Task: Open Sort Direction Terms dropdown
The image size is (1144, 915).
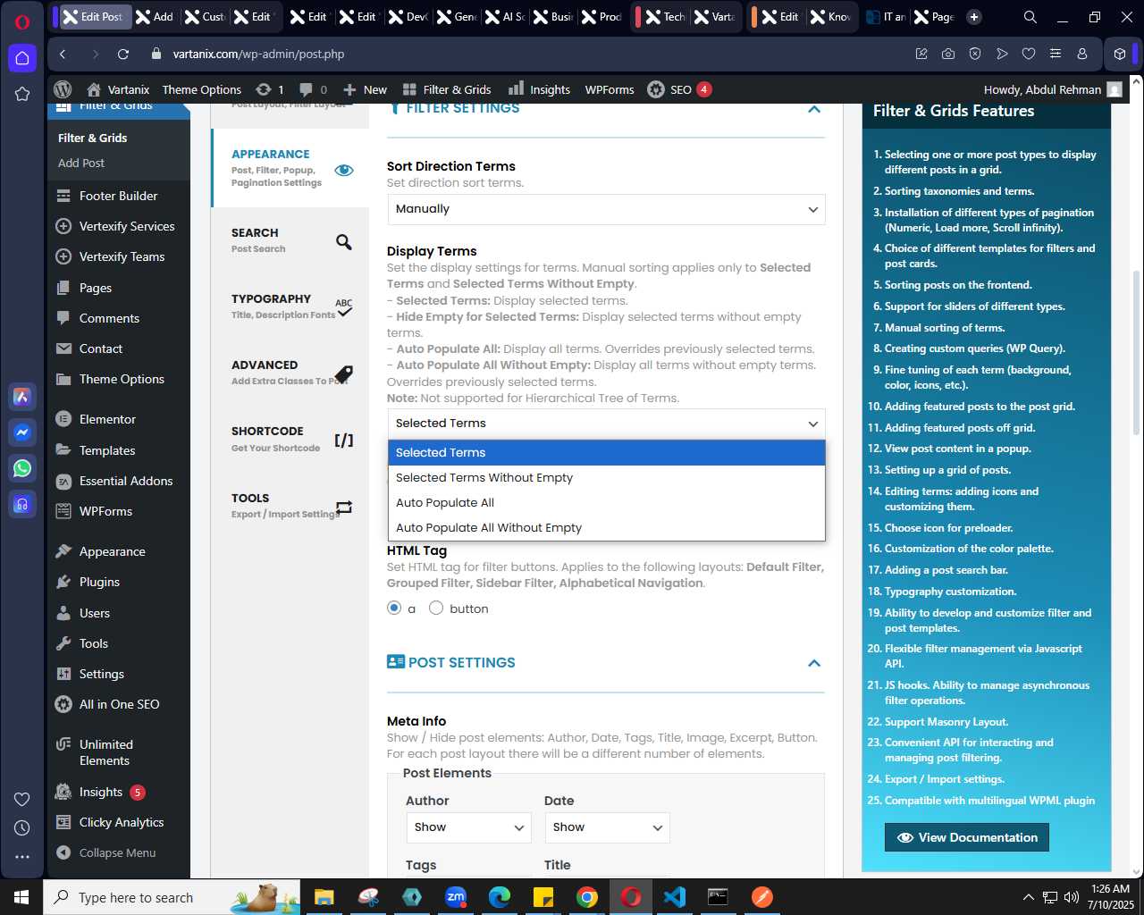Action: tap(606, 209)
